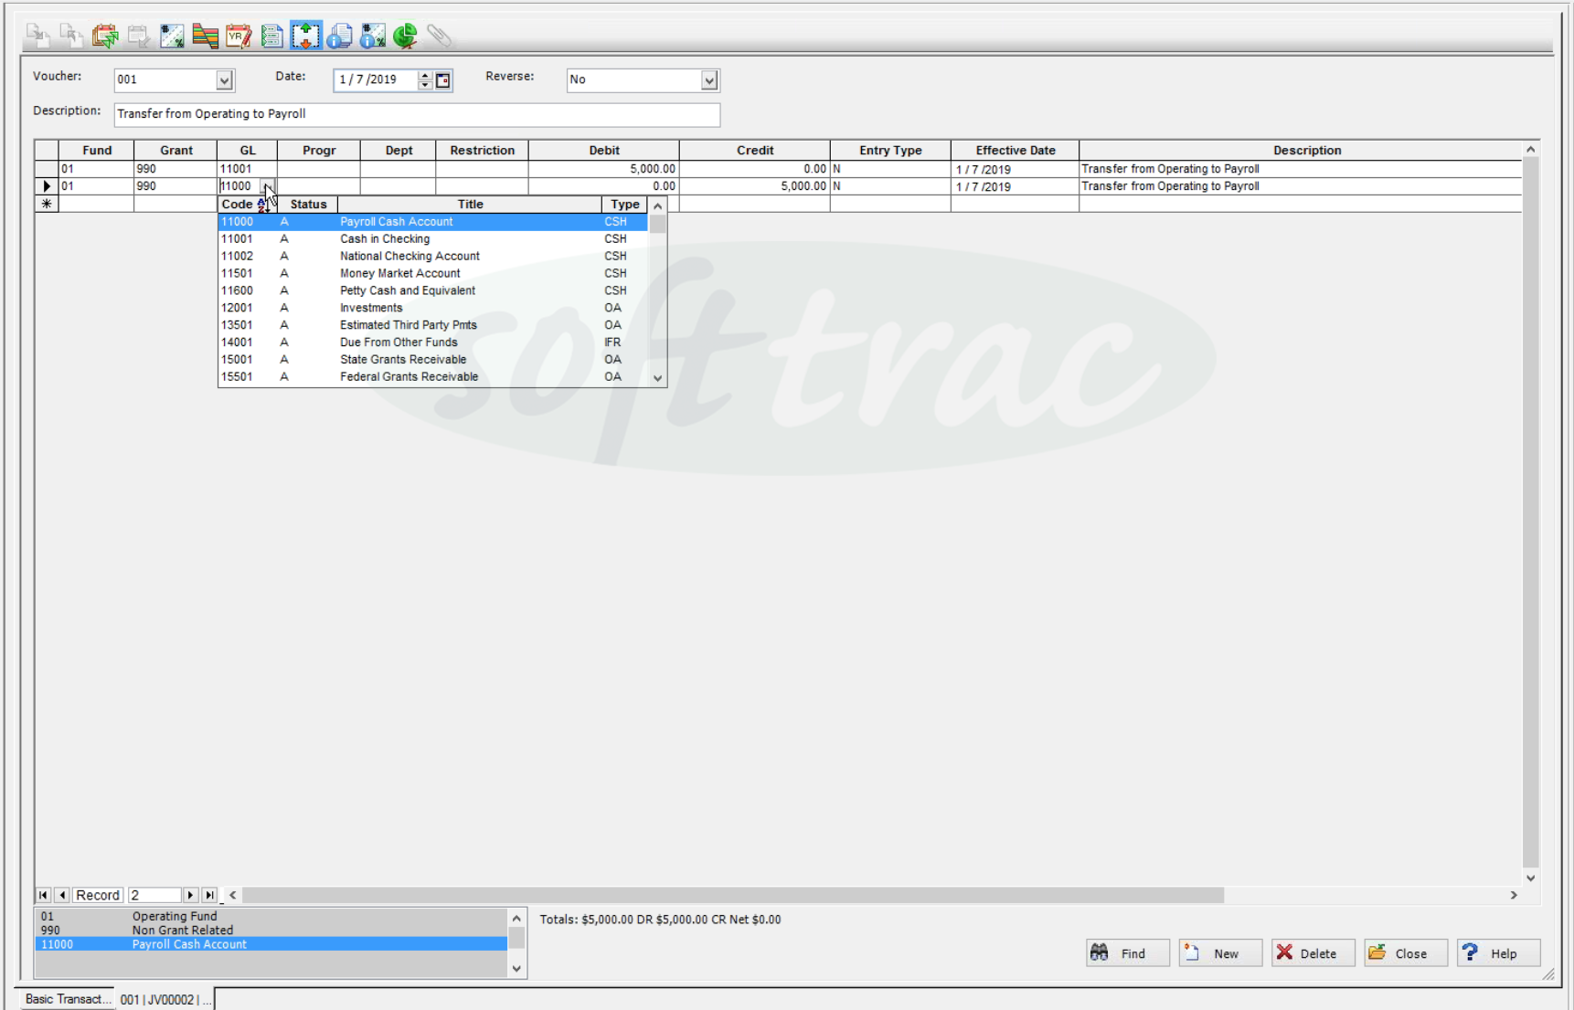Click the record number field showing 2
Screen dimensions: 1574x1010
click(x=154, y=896)
